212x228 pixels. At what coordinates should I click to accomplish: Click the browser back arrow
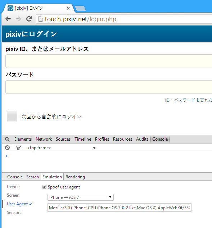click(8, 19)
